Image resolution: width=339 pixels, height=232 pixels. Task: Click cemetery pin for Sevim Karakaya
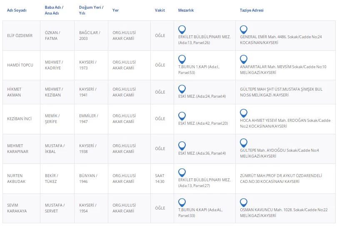(182, 202)
